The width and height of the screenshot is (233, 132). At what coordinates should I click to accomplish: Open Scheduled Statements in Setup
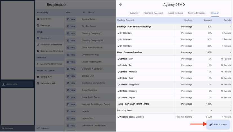[x=51, y=45]
